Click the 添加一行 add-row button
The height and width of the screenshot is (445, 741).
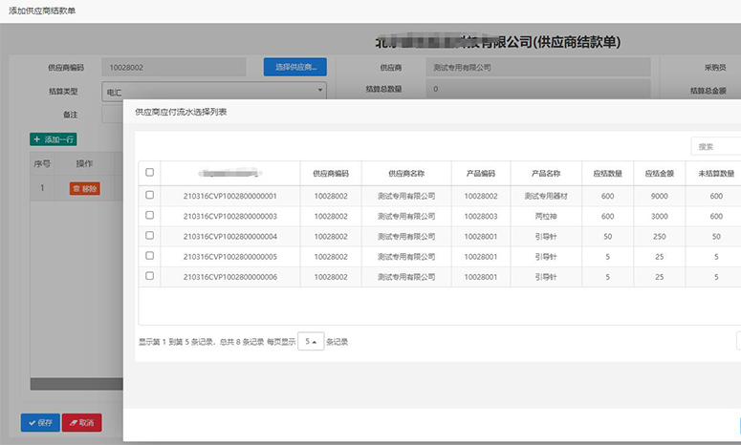[54, 139]
